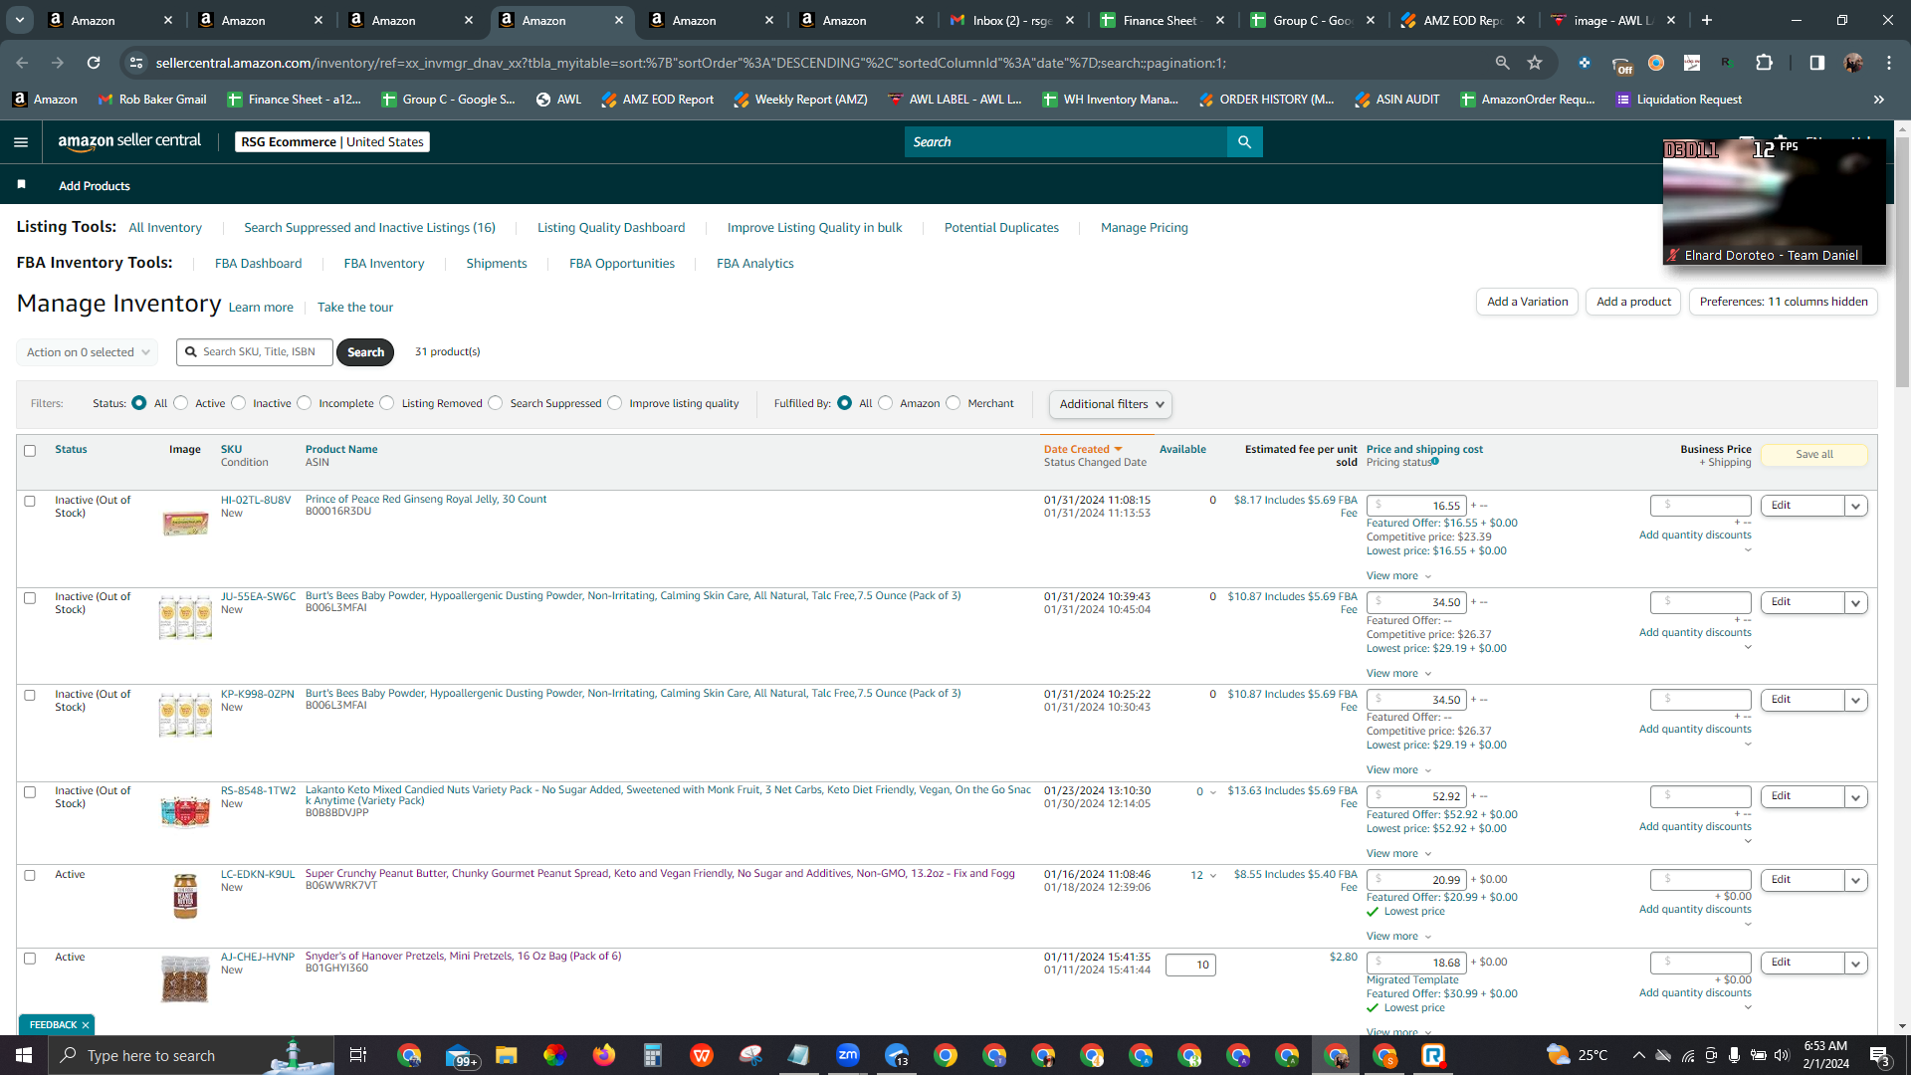
Task: Open File Explorer from taskbar
Action: (507, 1055)
